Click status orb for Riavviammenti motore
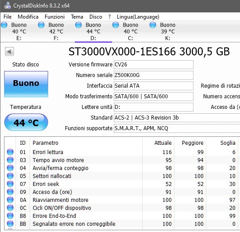The height and width of the screenshot is (232, 240). click(x=10, y=200)
